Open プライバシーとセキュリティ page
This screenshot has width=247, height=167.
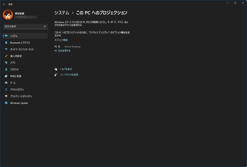point(25,96)
